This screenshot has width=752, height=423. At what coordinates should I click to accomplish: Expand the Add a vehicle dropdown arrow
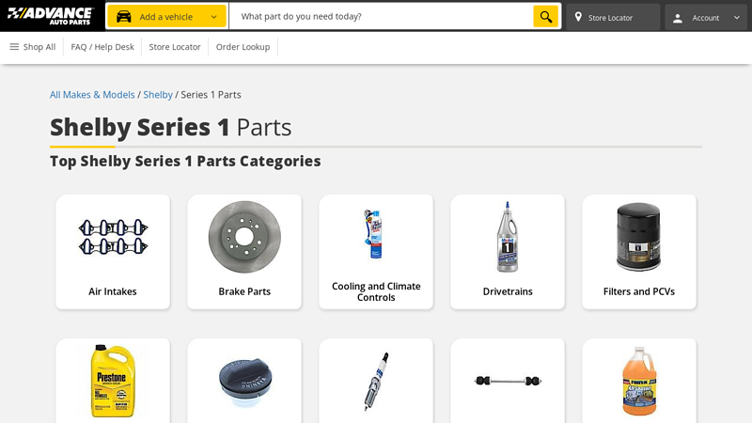click(214, 17)
